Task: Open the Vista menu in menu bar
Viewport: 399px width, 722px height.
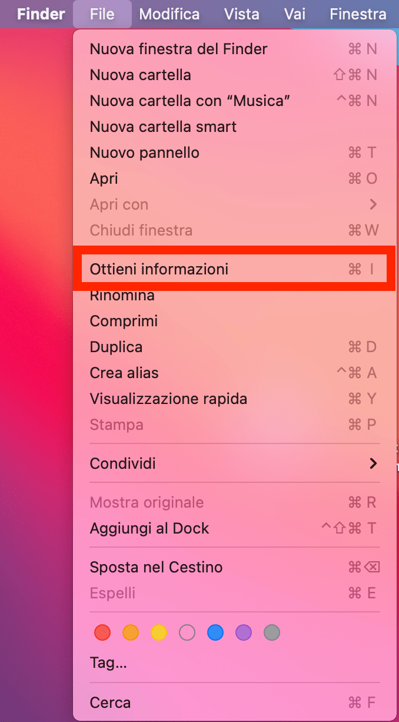Action: (x=242, y=14)
